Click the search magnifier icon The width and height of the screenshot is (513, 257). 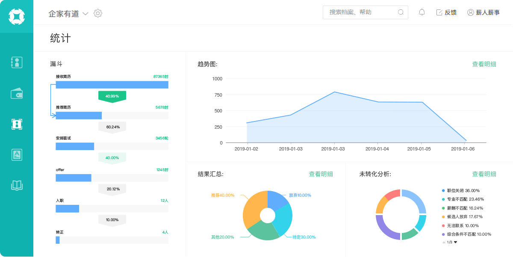coord(401,12)
